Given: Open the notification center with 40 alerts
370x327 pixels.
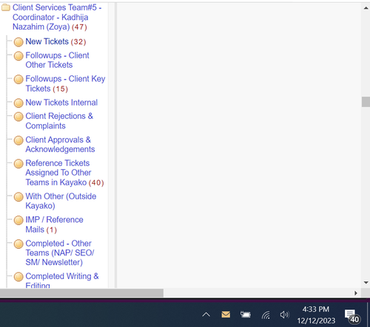Looking at the screenshot, I should pyautogui.click(x=352, y=317).
